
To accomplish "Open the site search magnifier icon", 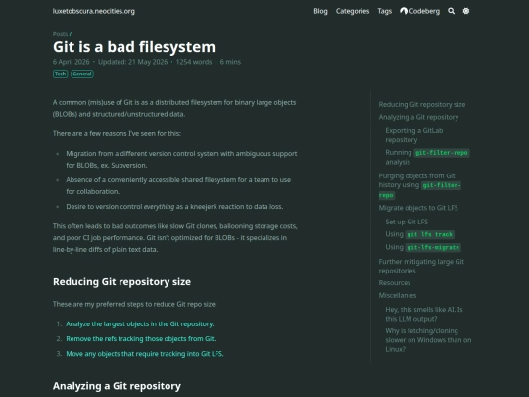I will [451, 11].
